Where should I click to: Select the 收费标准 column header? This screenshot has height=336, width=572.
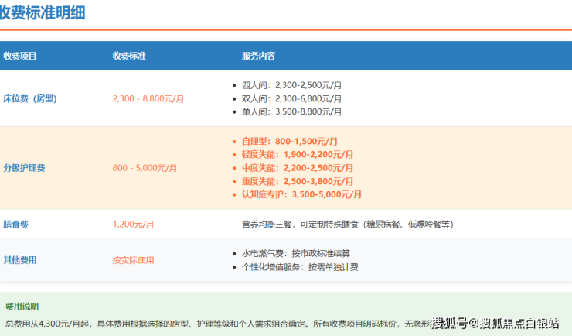(129, 57)
